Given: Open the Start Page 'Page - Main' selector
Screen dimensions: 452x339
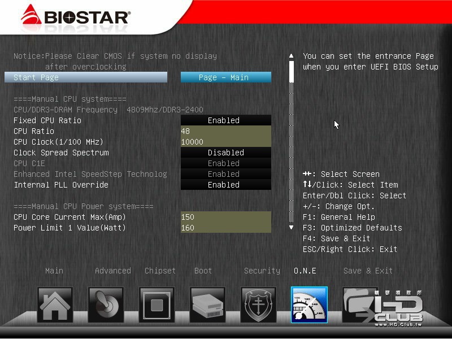Looking at the screenshot, I should pos(225,77).
